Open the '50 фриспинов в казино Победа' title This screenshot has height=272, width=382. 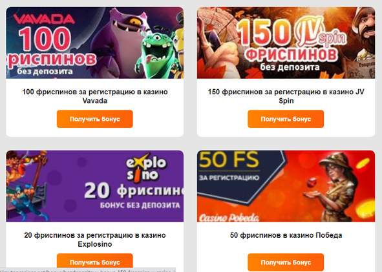286,235
